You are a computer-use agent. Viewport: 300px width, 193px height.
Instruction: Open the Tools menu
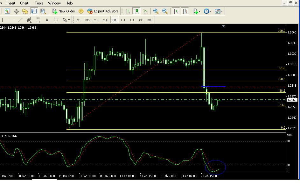pos(39,3)
